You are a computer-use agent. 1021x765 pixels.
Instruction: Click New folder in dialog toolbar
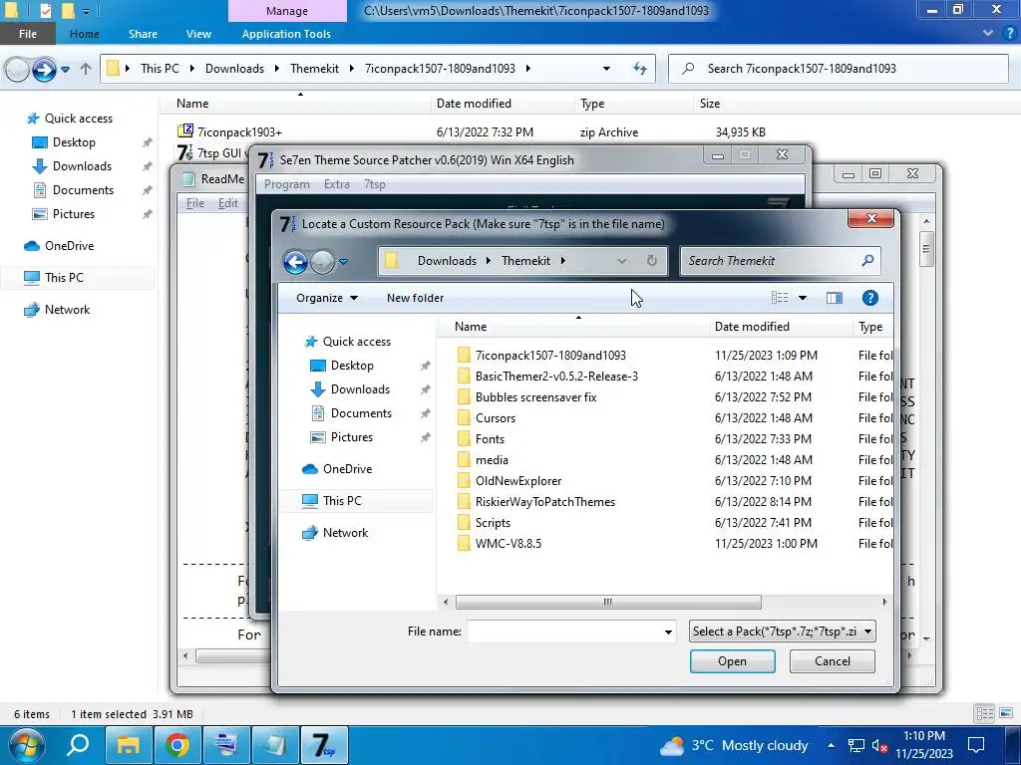(x=416, y=298)
